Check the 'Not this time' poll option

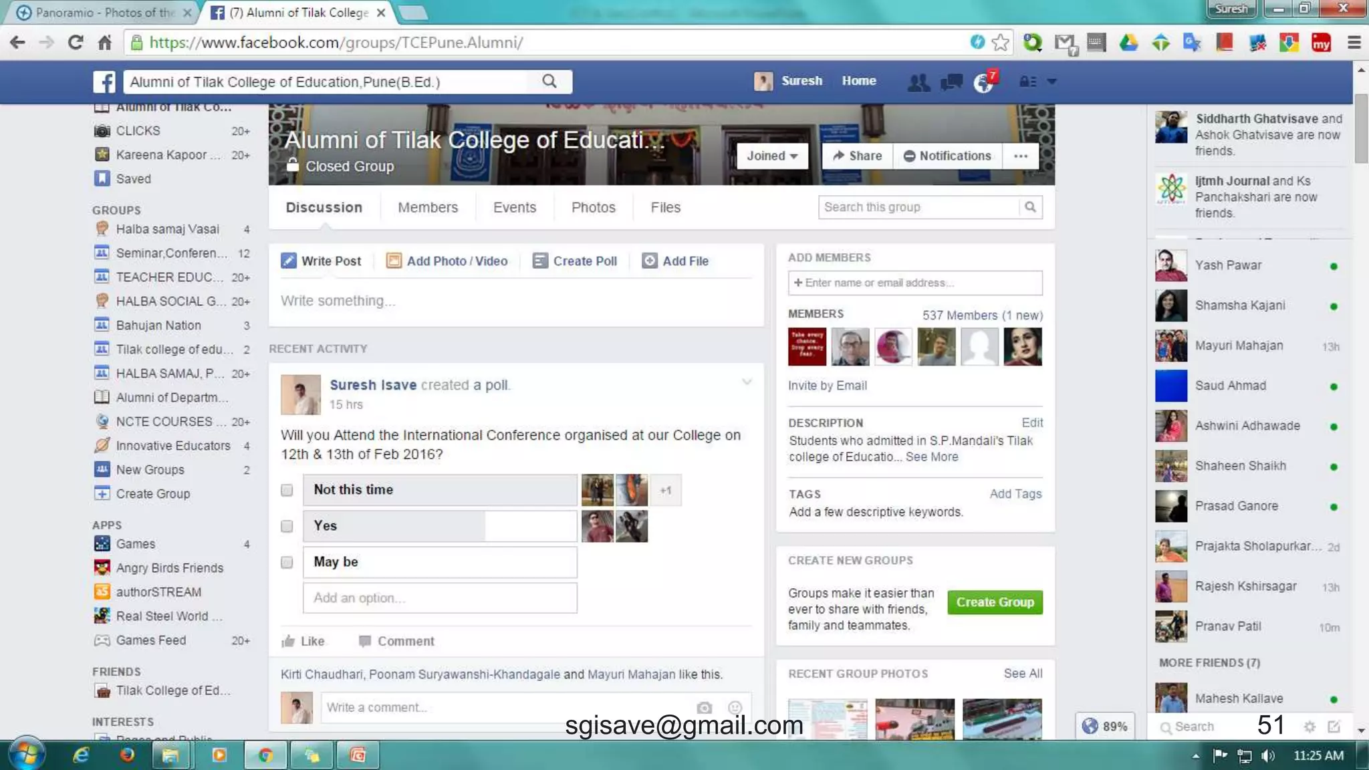point(287,490)
